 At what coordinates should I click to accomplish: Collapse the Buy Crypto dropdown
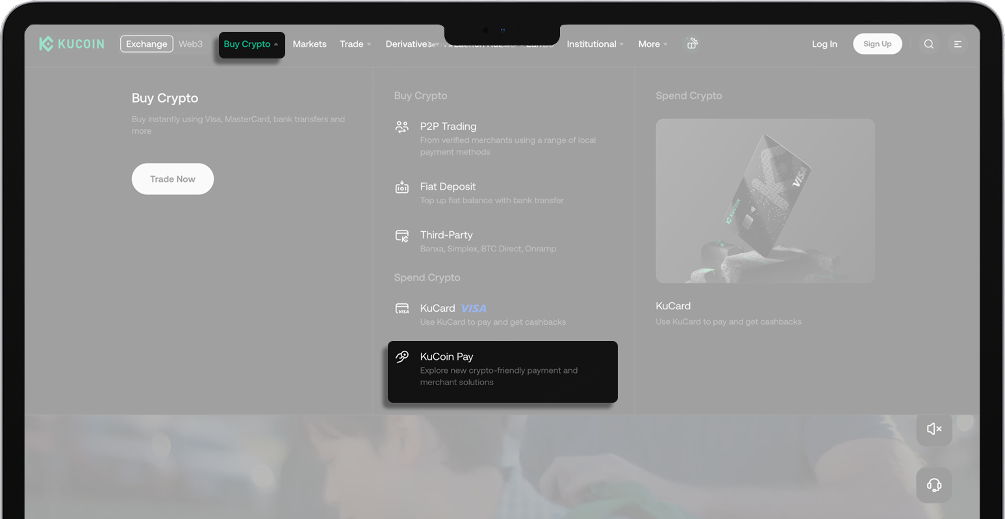[251, 44]
